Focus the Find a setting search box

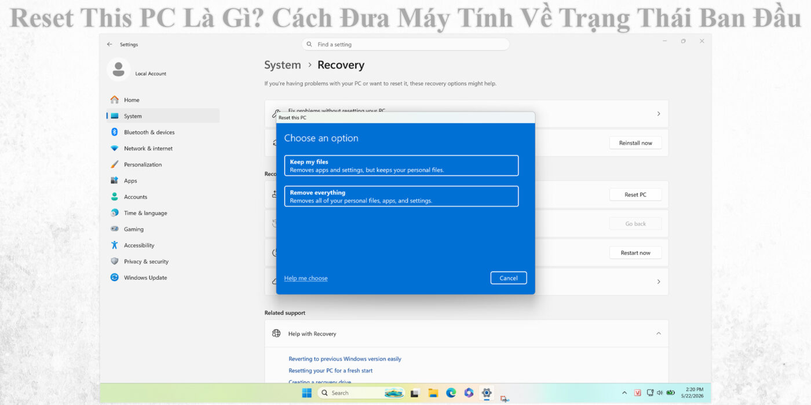[405, 44]
